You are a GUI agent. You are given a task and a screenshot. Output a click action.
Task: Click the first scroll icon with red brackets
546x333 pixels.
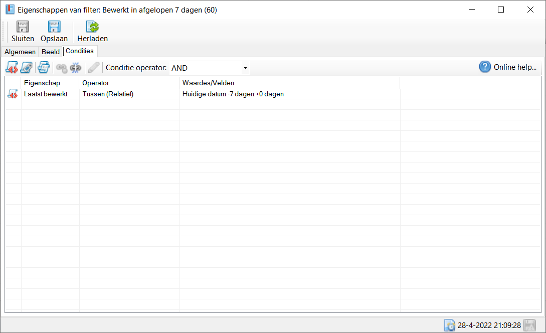[x=13, y=67]
